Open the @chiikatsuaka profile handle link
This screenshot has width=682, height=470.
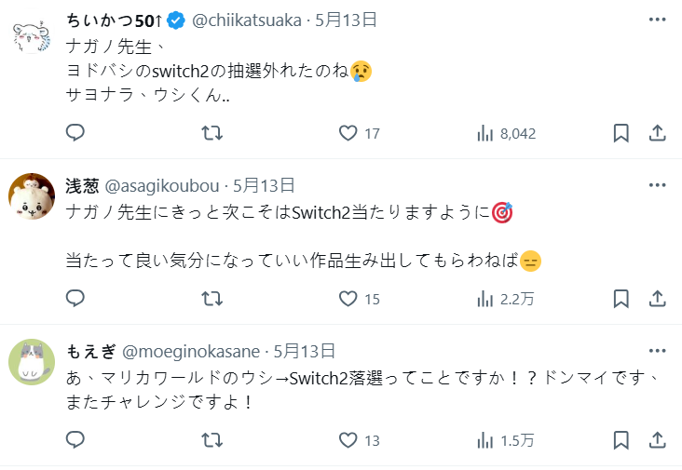coord(248,19)
